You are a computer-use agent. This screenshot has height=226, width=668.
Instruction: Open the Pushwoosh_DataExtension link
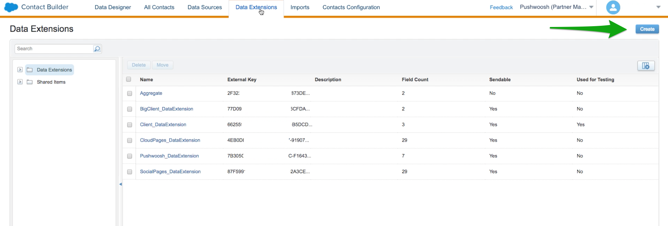point(169,156)
